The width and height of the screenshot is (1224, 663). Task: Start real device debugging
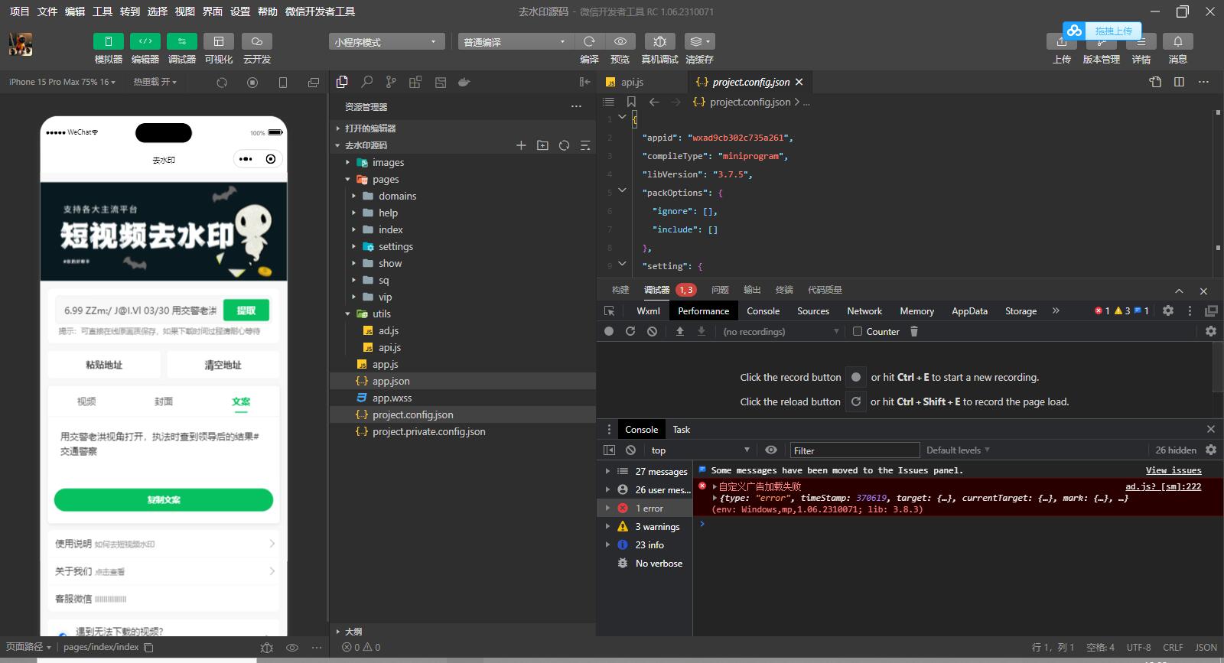click(659, 41)
